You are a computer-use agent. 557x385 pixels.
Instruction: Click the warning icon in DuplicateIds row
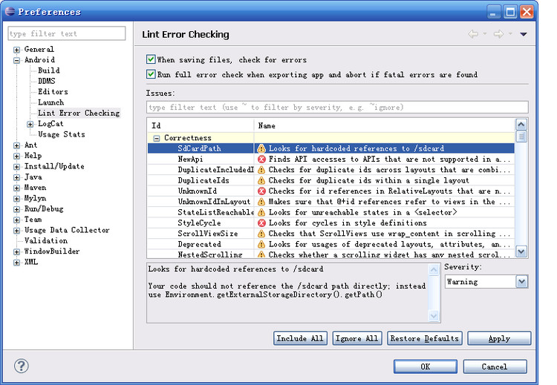pyautogui.click(x=261, y=180)
